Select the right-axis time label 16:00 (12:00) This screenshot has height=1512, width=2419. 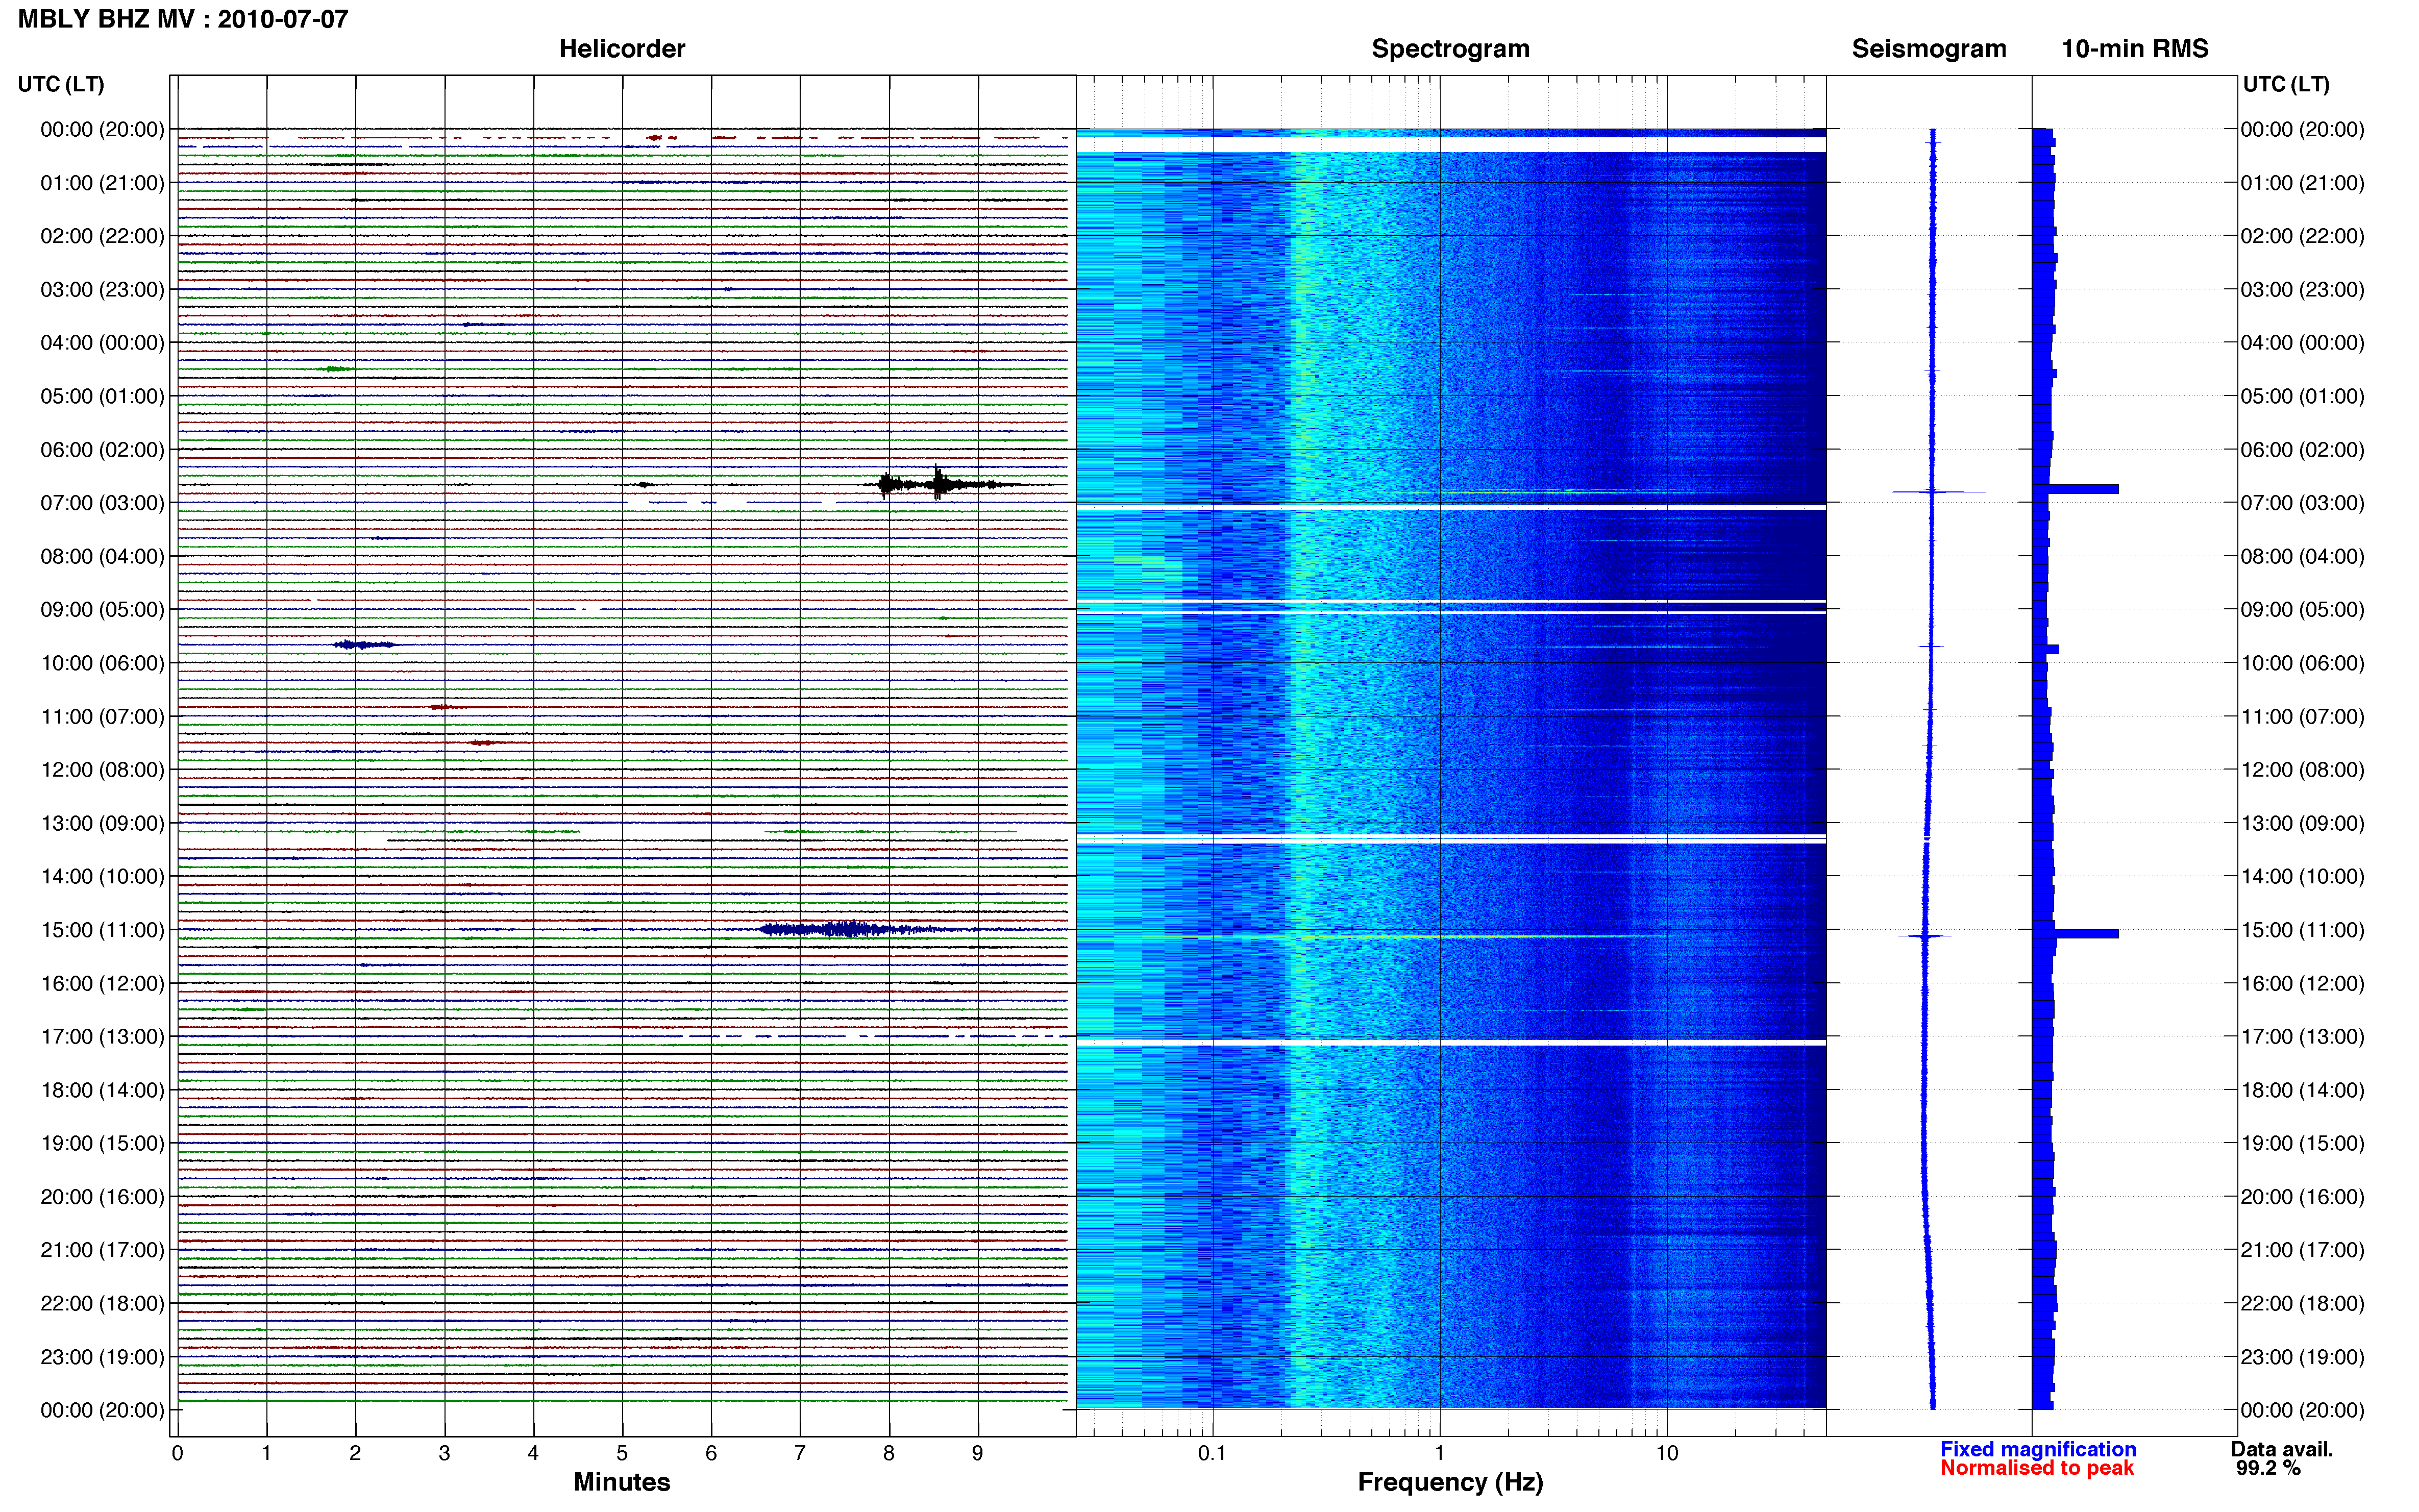coord(2302,984)
